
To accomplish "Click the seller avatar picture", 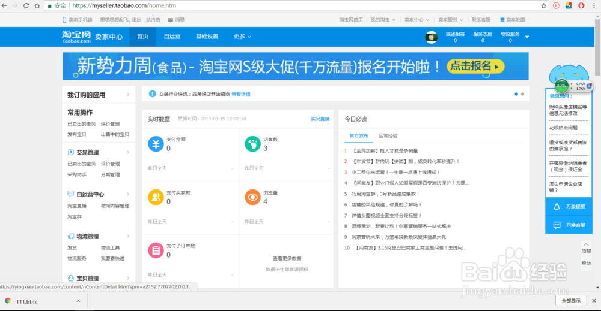I will (431, 37).
